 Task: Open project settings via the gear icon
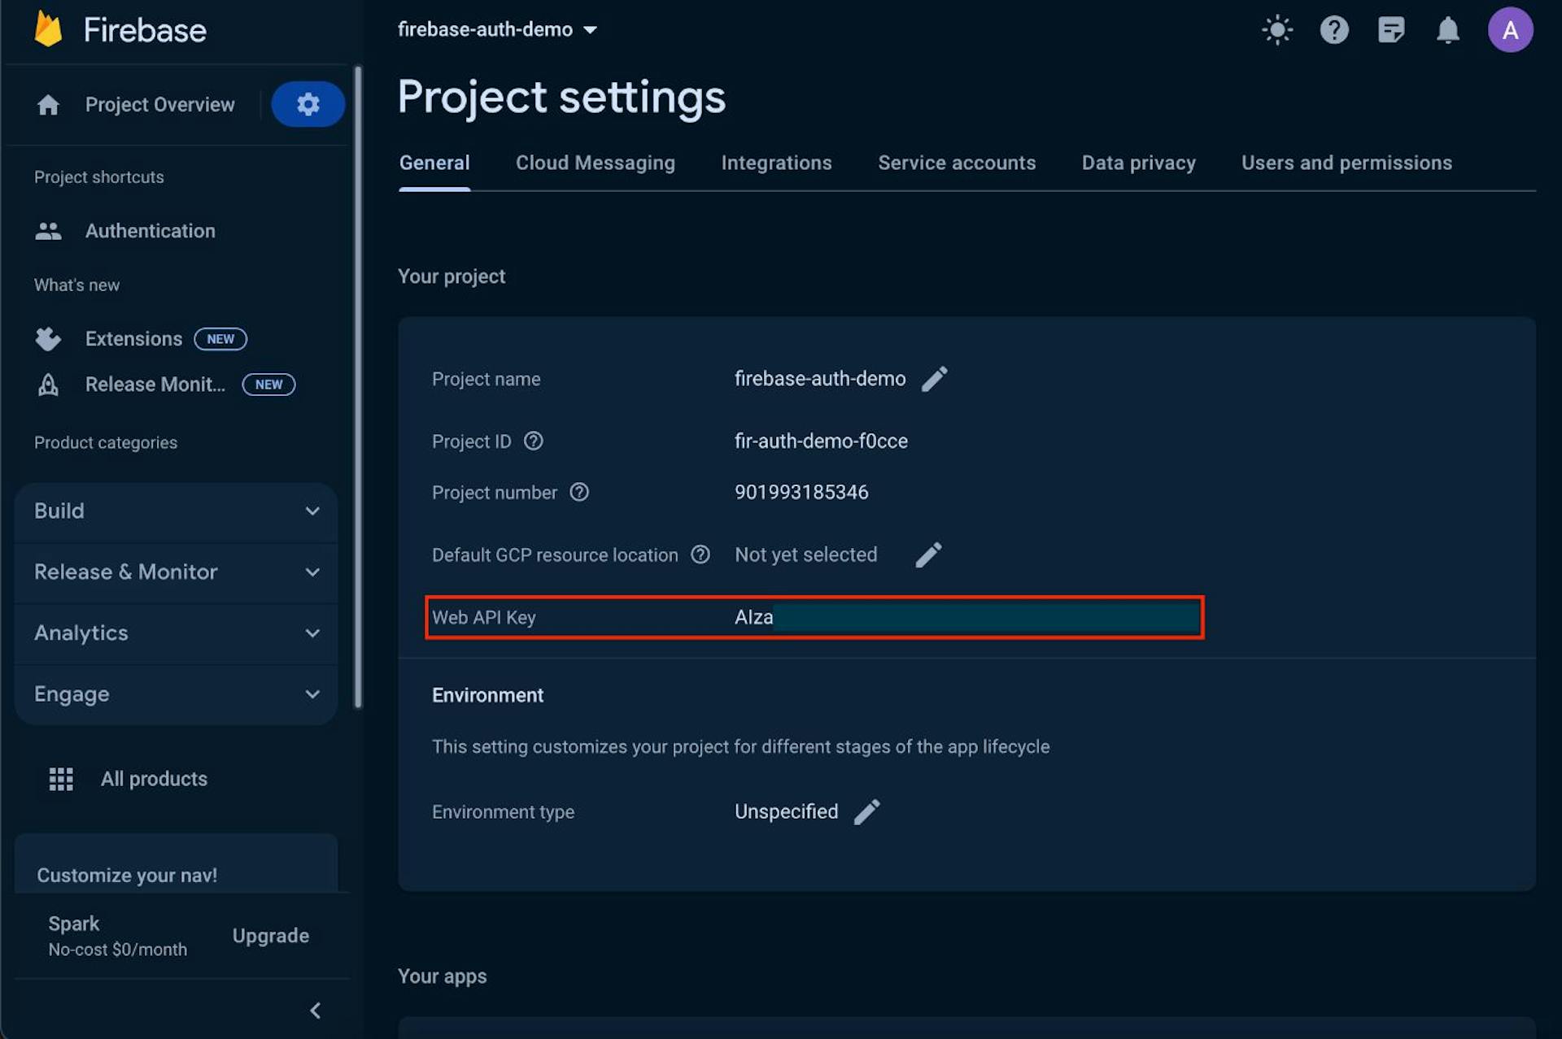coord(308,104)
